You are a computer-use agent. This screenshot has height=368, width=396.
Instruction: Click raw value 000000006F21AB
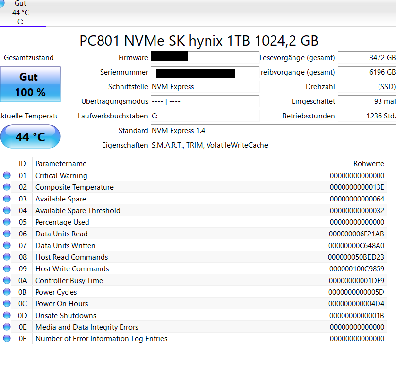(357, 234)
